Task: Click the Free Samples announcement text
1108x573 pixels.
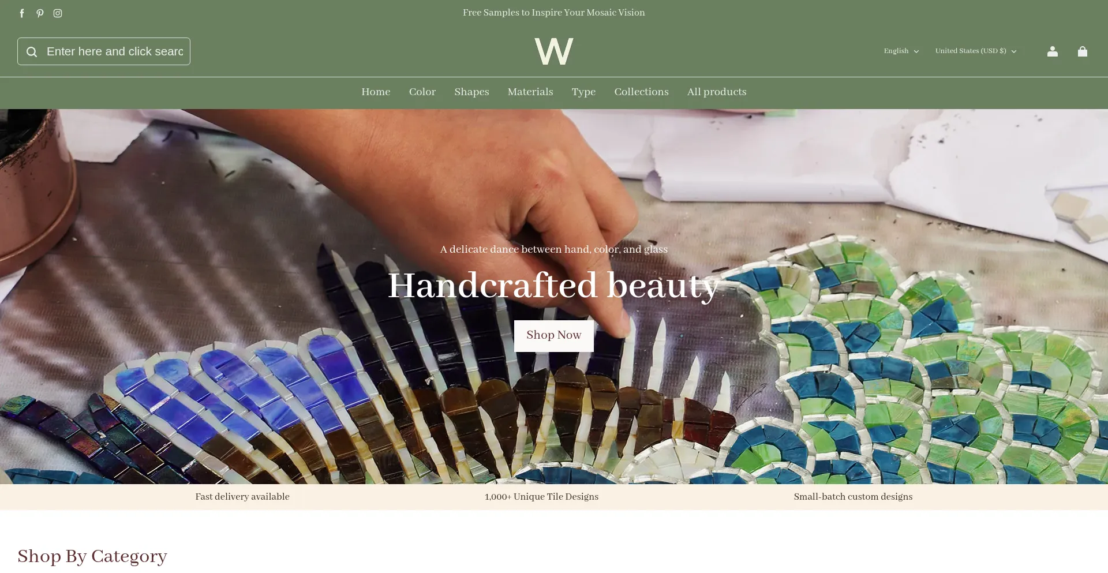Action: (554, 13)
